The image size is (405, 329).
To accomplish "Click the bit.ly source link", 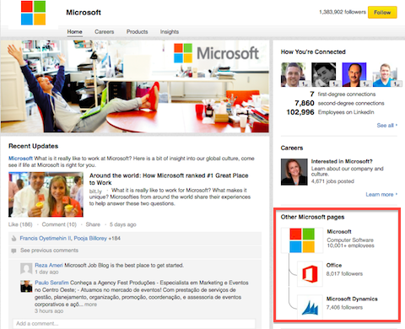I will pyautogui.click(x=95, y=191).
